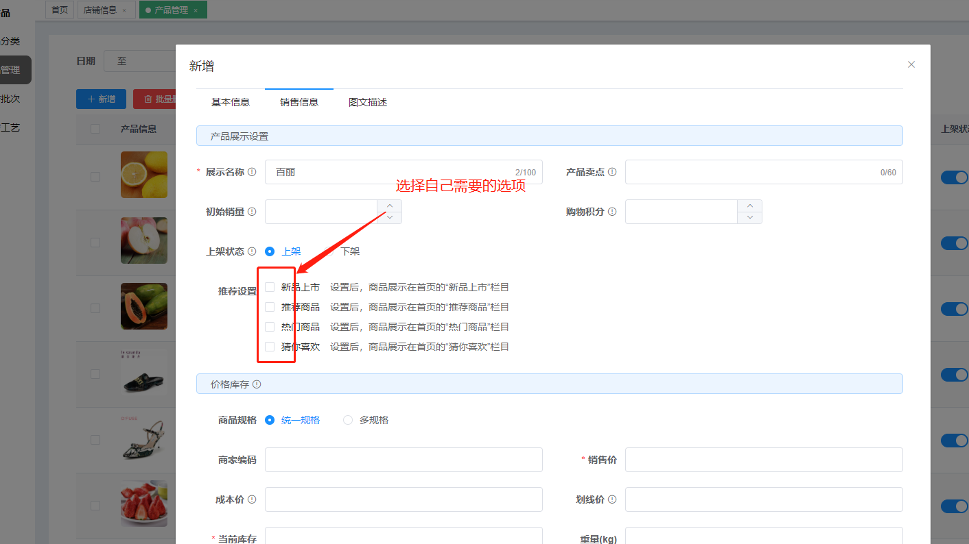
Task: Click the 产品卖点 input field
Action: [x=764, y=173]
